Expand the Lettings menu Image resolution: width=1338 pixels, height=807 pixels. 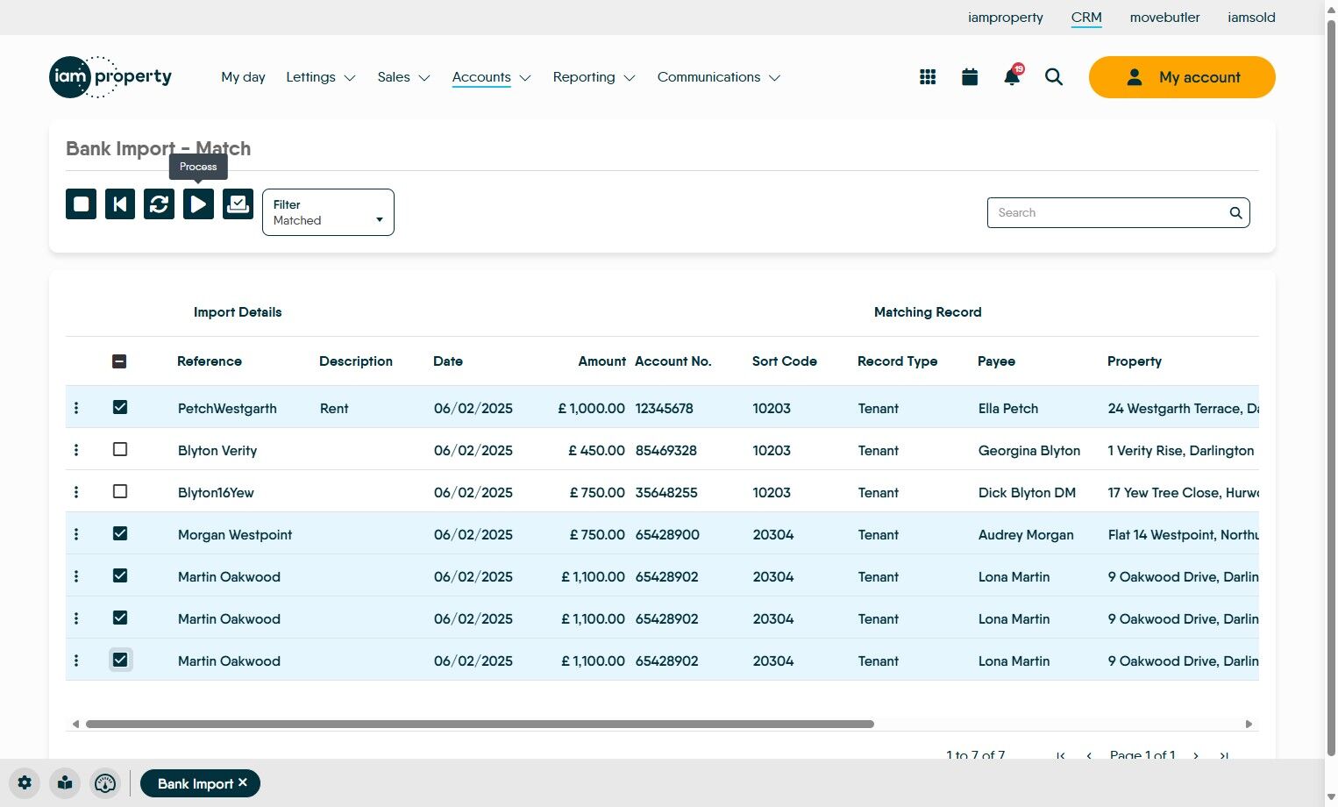click(x=320, y=77)
